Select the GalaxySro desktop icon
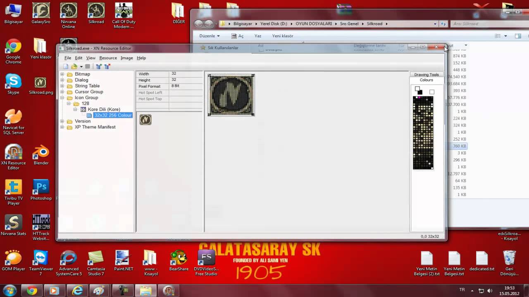 coord(41,14)
